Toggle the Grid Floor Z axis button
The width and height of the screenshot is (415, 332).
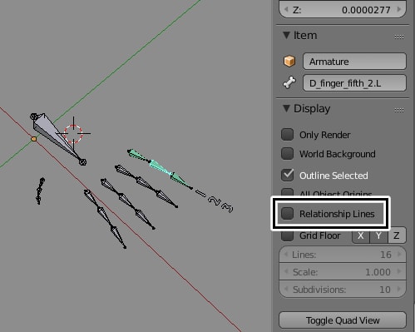pos(397,235)
